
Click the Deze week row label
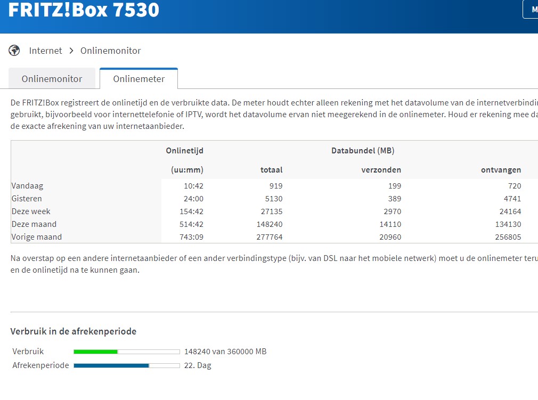(31, 211)
